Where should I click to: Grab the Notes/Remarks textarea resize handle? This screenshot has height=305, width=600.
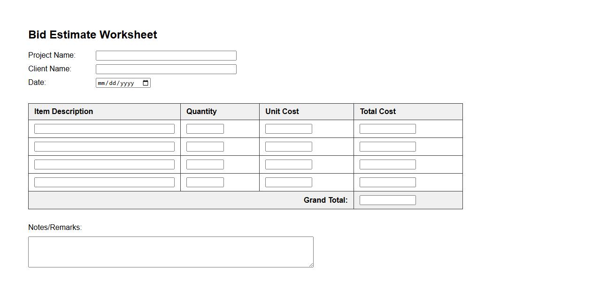[311, 265]
